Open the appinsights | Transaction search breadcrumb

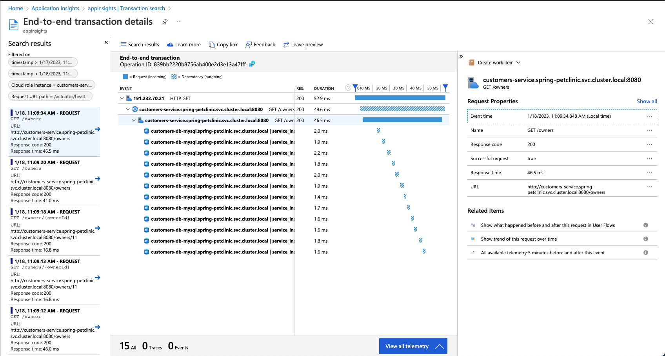point(126,8)
